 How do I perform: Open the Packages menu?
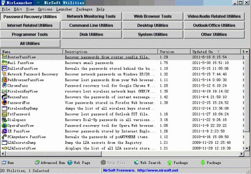click(x=84, y=9)
